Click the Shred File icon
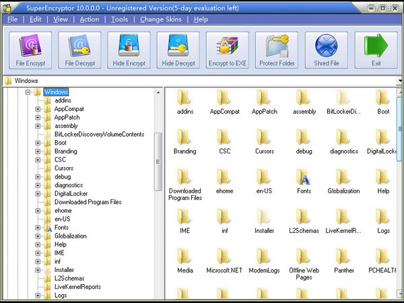404x303 pixels. click(326, 50)
